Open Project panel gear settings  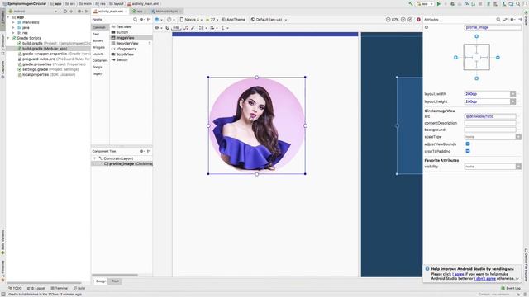click(79, 11)
